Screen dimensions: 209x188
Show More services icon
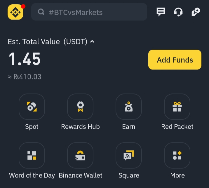(177, 155)
